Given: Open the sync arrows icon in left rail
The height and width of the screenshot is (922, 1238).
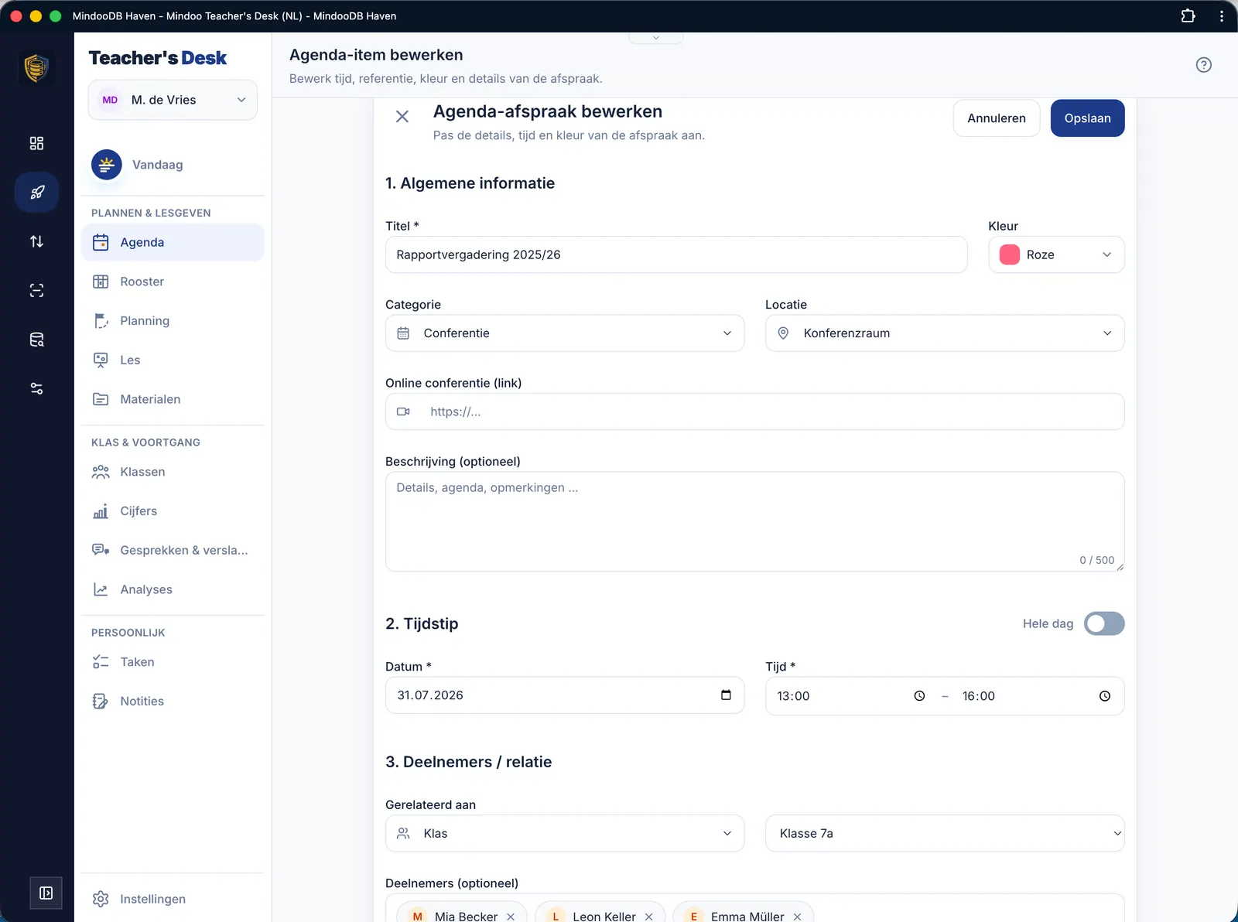Looking at the screenshot, I should (36, 241).
